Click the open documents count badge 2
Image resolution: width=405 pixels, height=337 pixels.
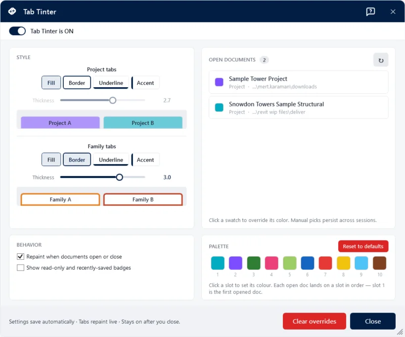click(264, 60)
